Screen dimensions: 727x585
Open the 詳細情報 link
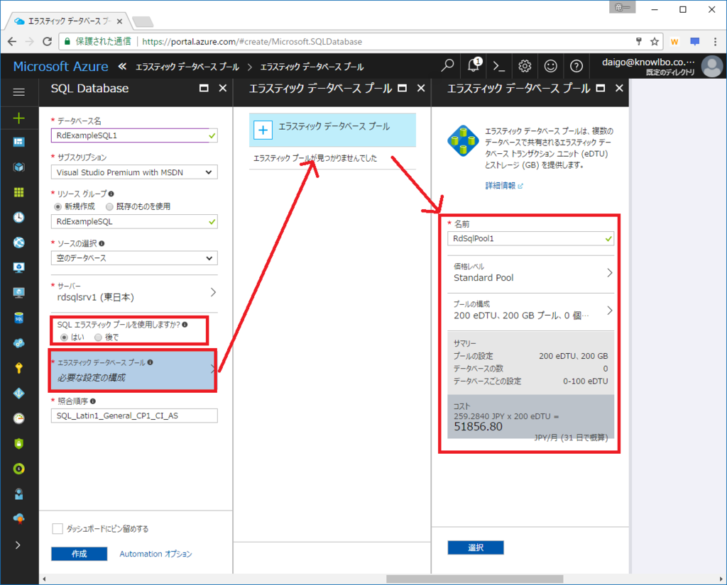504,186
